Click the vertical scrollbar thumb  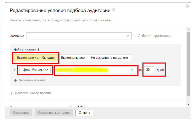tap(188, 64)
